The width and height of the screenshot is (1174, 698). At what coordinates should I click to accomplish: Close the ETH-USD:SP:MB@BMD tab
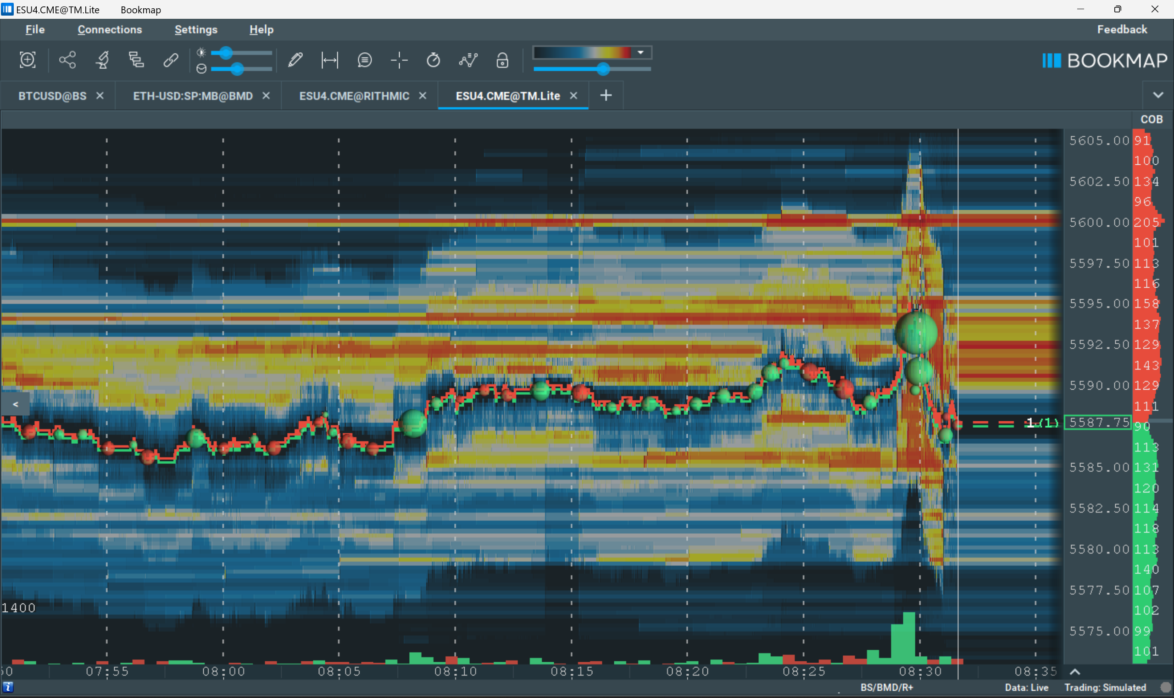(x=266, y=95)
